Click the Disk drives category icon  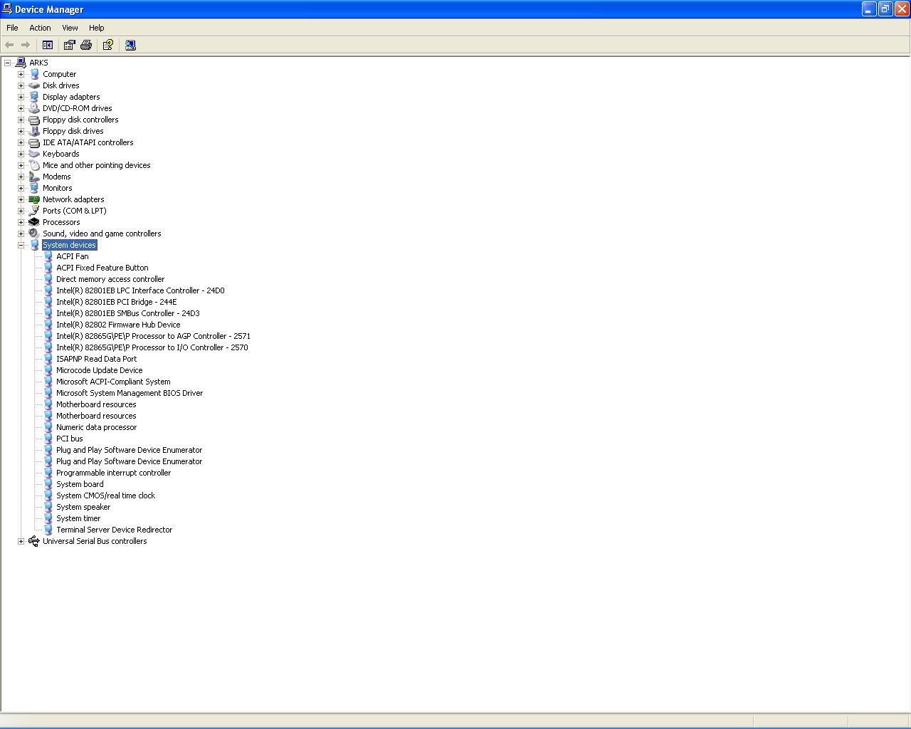34,85
